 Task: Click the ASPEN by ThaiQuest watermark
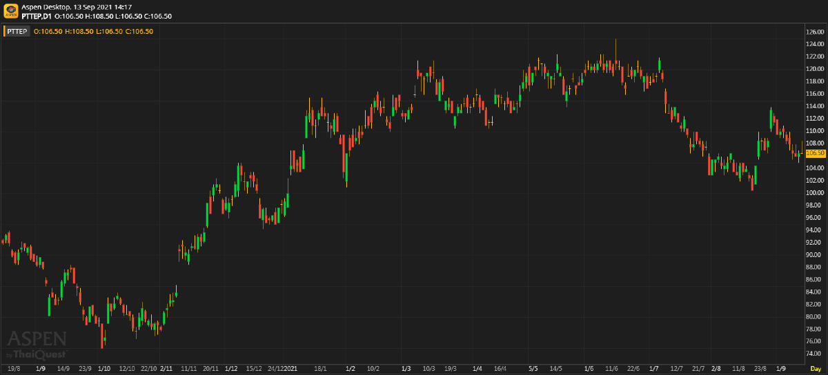[37, 344]
